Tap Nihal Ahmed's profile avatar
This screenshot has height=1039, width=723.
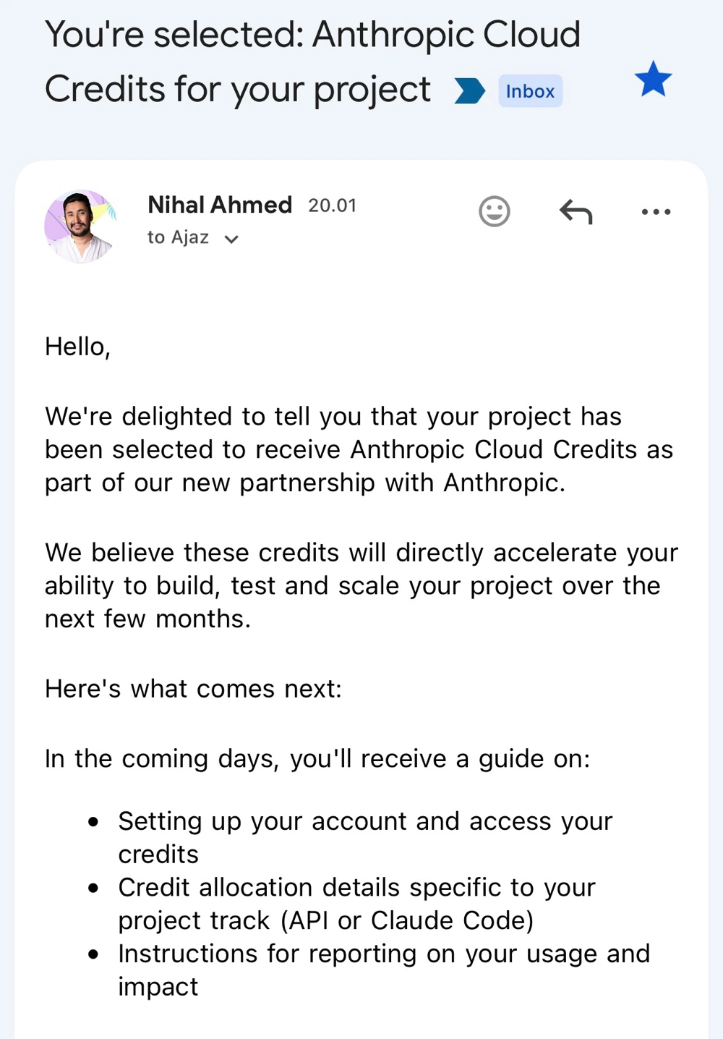pos(81,226)
